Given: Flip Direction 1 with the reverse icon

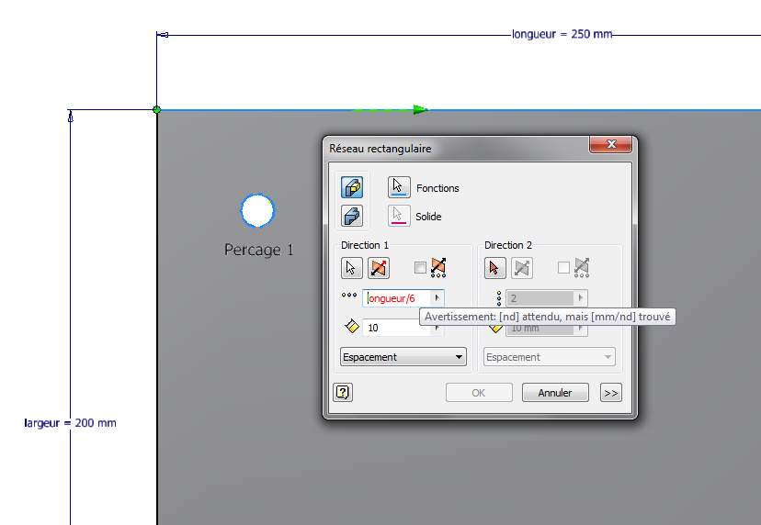Looking at the screenshot, I should point(379,268).
